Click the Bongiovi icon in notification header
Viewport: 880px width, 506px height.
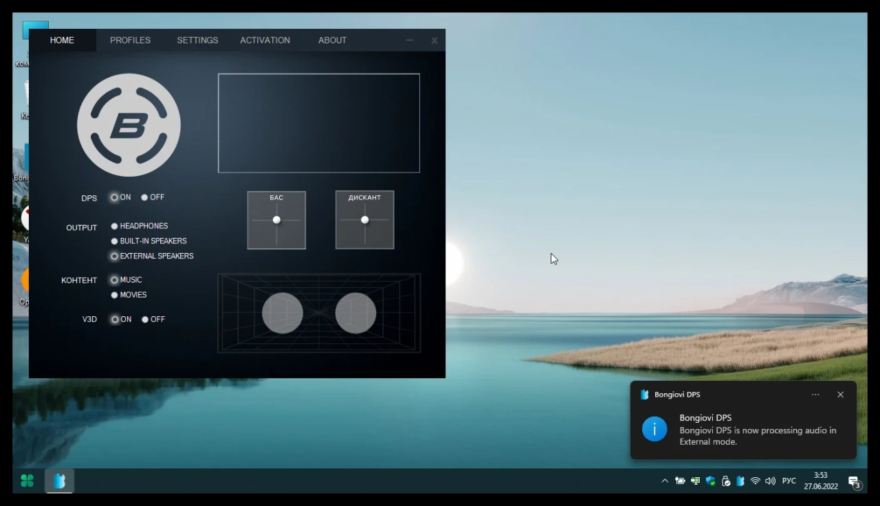pos(644,395)
